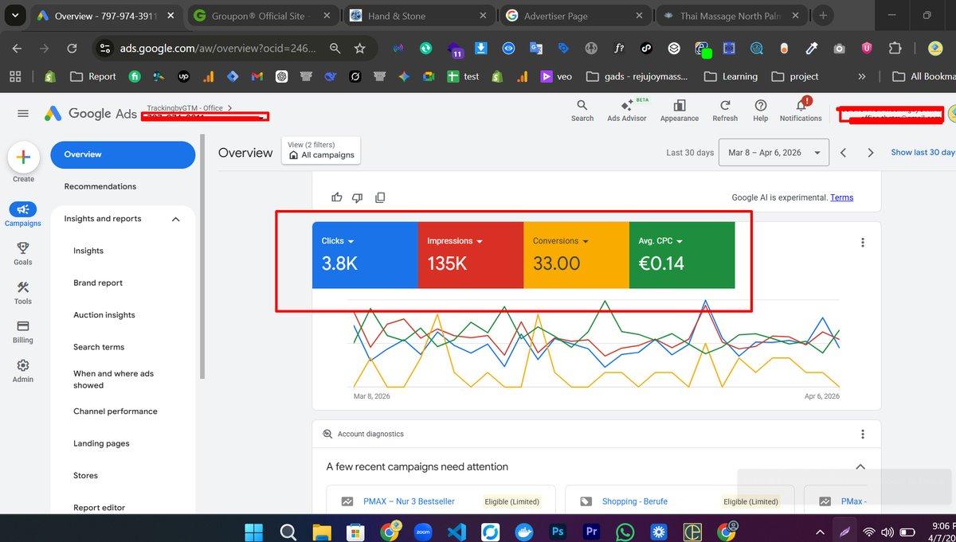Open the browser tab search dropdown

click(14, 16)
